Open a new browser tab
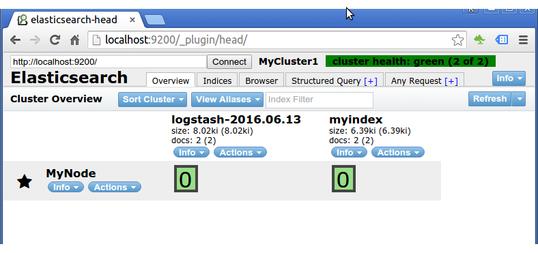 [x=155, y=20]
